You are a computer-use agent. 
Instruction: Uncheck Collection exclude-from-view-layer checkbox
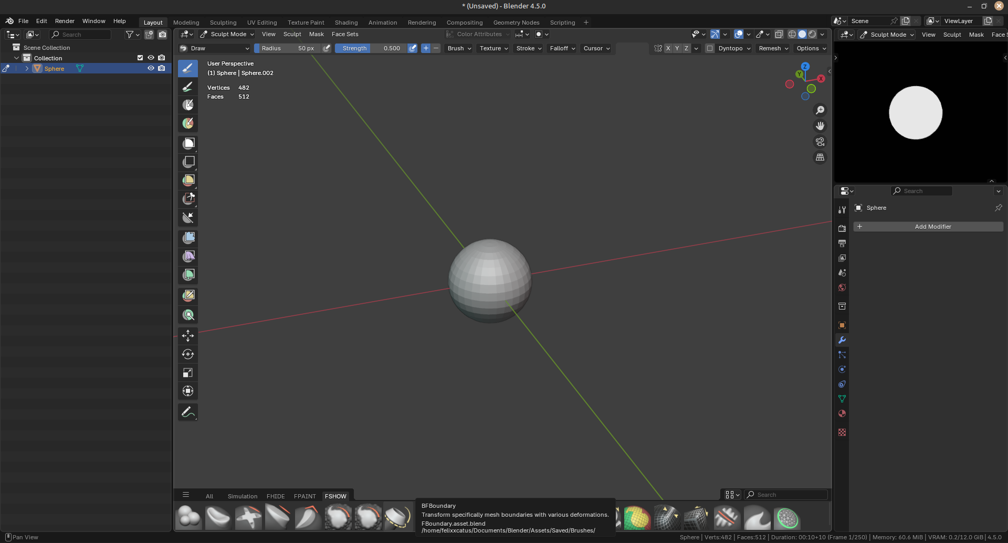[x=140, y=58]
